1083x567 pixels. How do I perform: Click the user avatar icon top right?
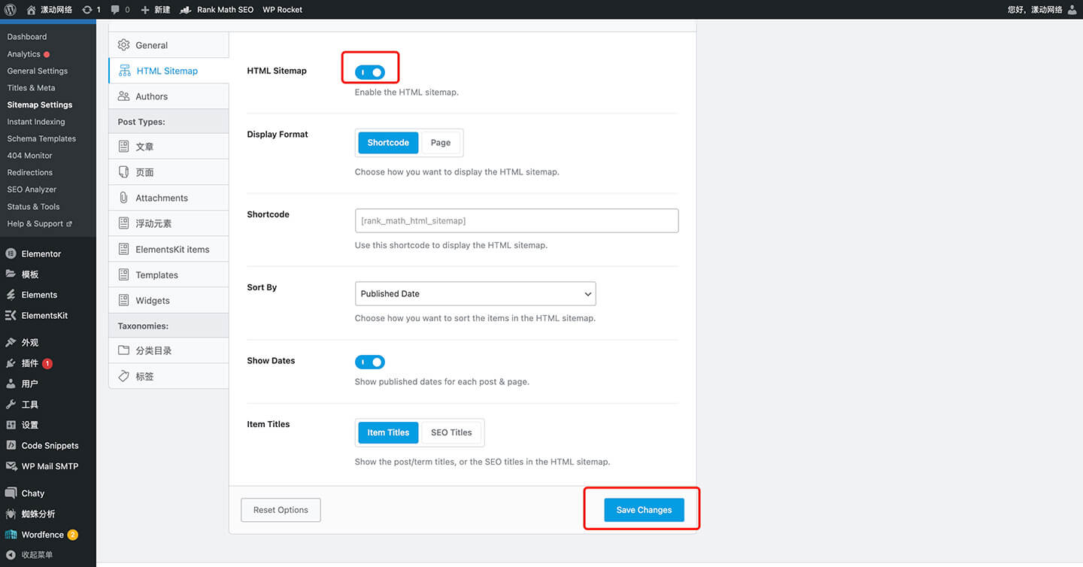pyautogui.click(x=1072, y=10)
